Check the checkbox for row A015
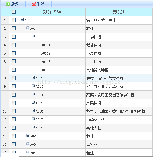This screenshot has width=153, height=157. [x=13, y=103]
